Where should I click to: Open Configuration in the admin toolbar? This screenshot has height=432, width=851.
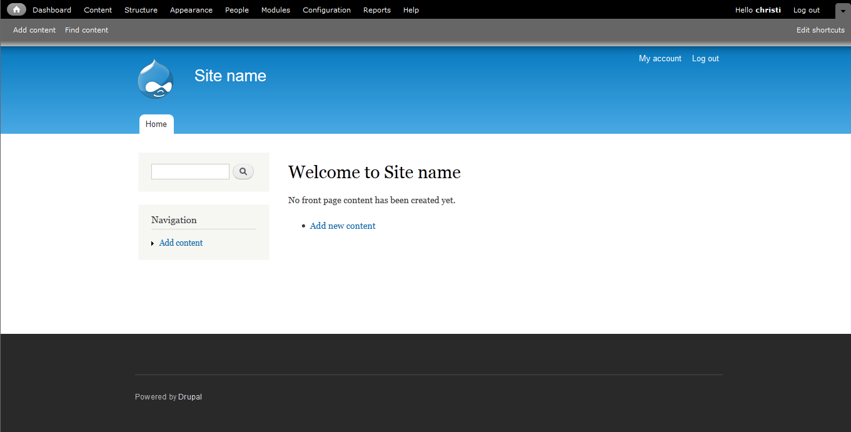pos(326,10)
